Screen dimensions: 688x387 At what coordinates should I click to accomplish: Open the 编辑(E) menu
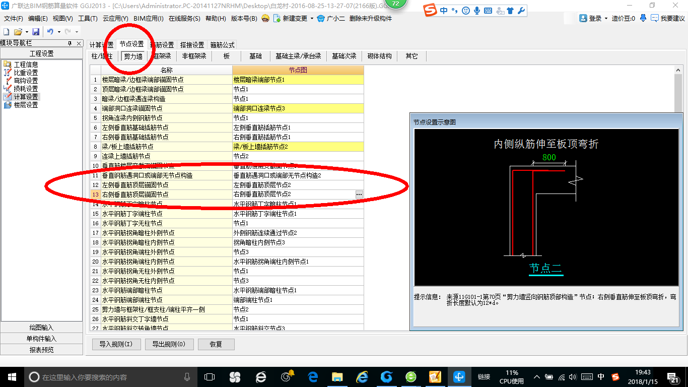pyautogui.click(x=38, y=18)
